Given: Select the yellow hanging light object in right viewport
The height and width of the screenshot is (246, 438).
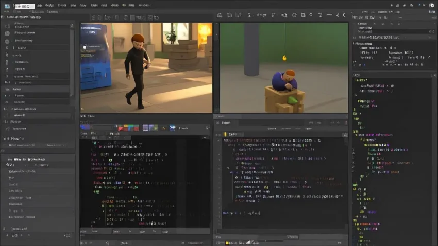Looking at the screenshot, I should pos(284,58).
